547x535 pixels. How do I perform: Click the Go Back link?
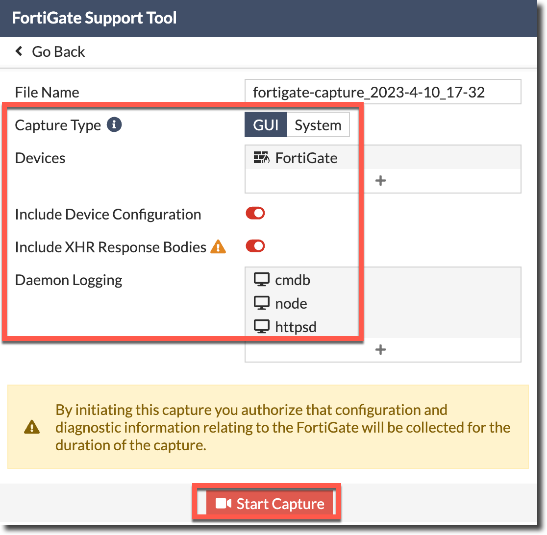tap(58, 51)
